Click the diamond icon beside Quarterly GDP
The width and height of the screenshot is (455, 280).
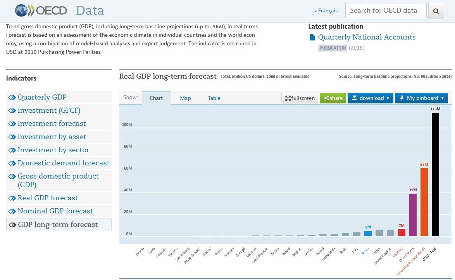(12, 97)
